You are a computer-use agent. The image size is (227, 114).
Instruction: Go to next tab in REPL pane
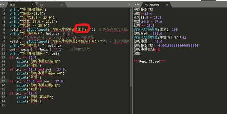tap(138, 4)
